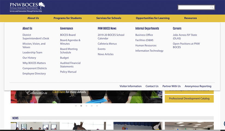
Task: Open the Resources menu
Action: [190, 18]
